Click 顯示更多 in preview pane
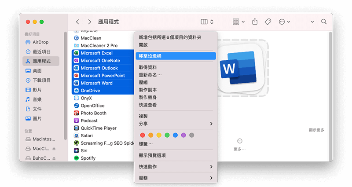Viewport: 352px width, 187px height. 316,130
